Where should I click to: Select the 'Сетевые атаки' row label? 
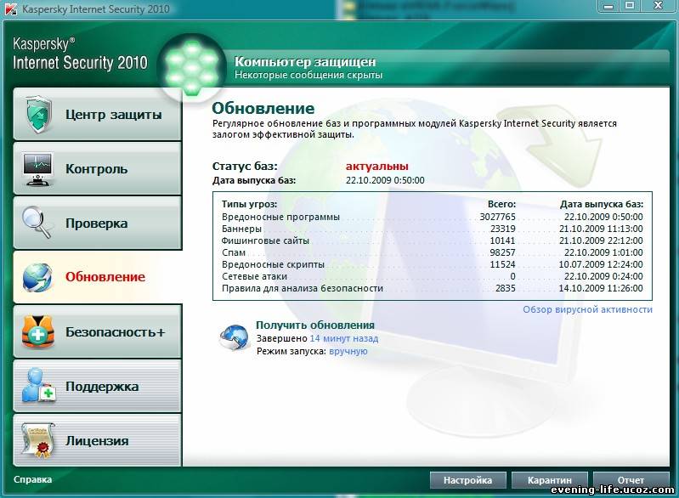point(254,276)
